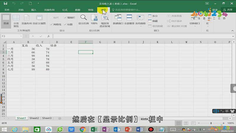Switch to Page Layout view in status bar
This screenshot has width=236, height=133.
click(186, 123)
